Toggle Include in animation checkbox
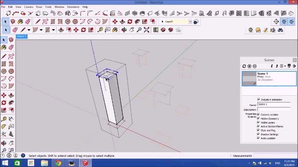The height and width of the screenshot is (167, 298). [259, 99]
